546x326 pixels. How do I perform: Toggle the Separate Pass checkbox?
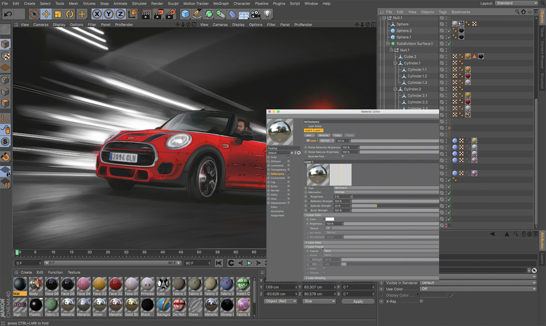[x=343, y=156]
